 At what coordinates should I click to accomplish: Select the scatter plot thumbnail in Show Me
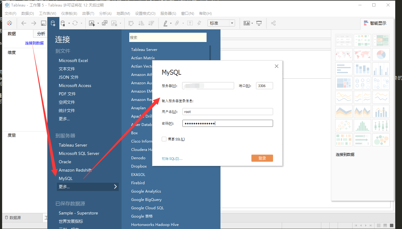click(344, 126)
